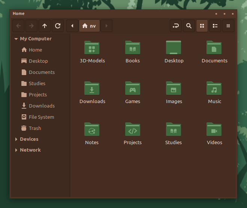Select Downloads in the sidebar

coord(41,106)
